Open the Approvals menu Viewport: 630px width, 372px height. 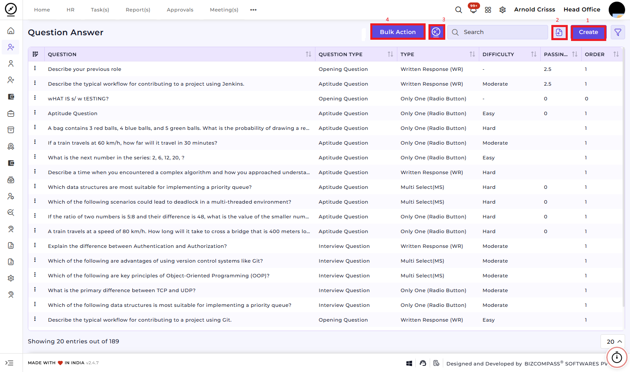pos(180,10)
